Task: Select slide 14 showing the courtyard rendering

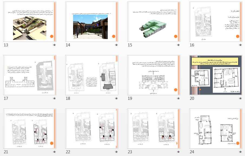Action: (x=92, y=22)
